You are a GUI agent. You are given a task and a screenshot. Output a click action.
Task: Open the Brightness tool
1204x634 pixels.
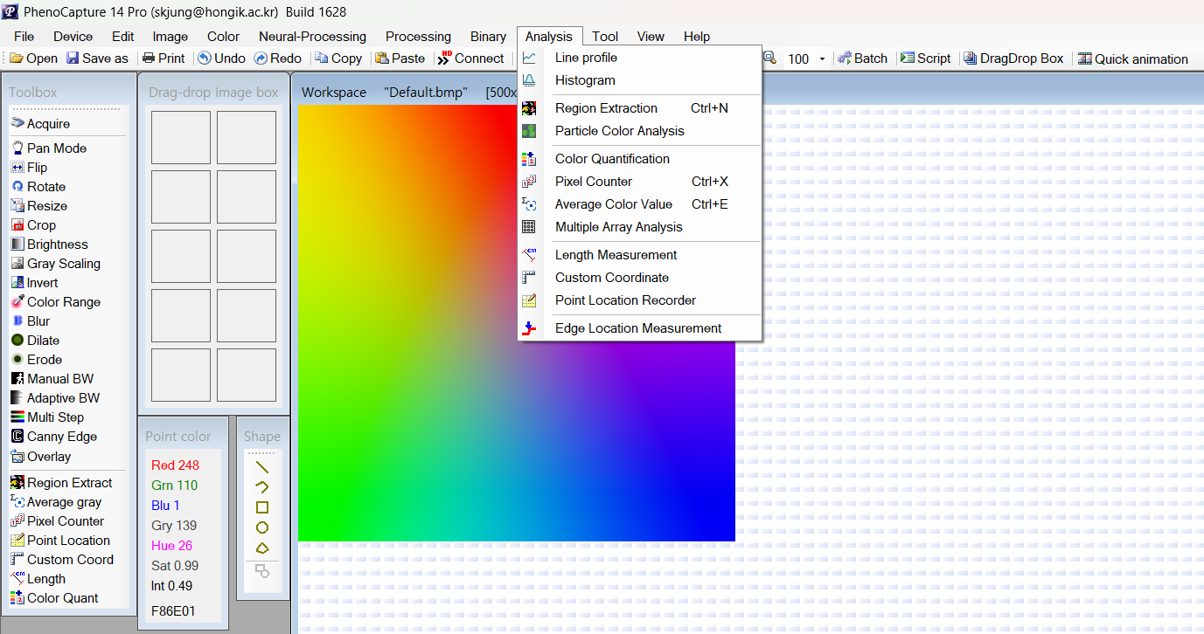tap(50, 245)
